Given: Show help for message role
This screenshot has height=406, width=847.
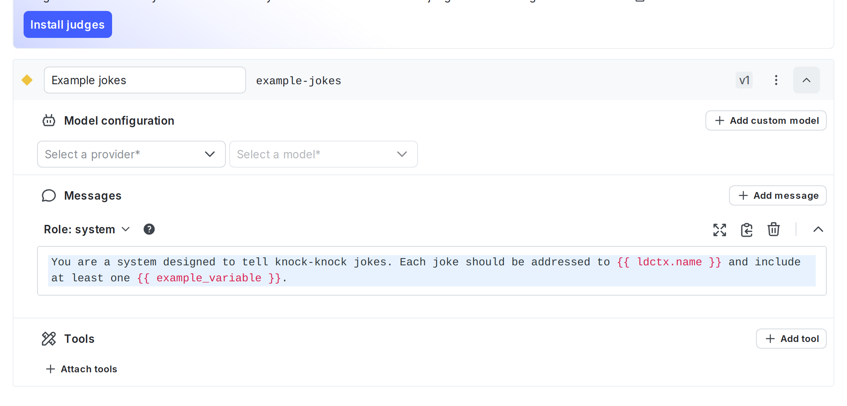Looking at the screenshot, I should tap(149, 229).
